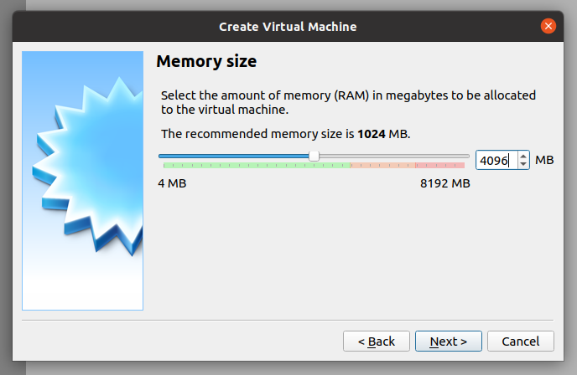Click the Create Virtual Machine title bar

tap(288, 27)
